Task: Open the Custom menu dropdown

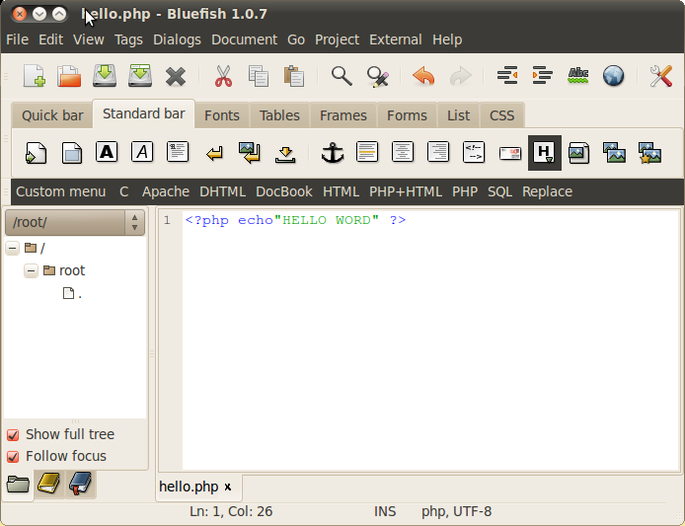Action: click(61, 191)
